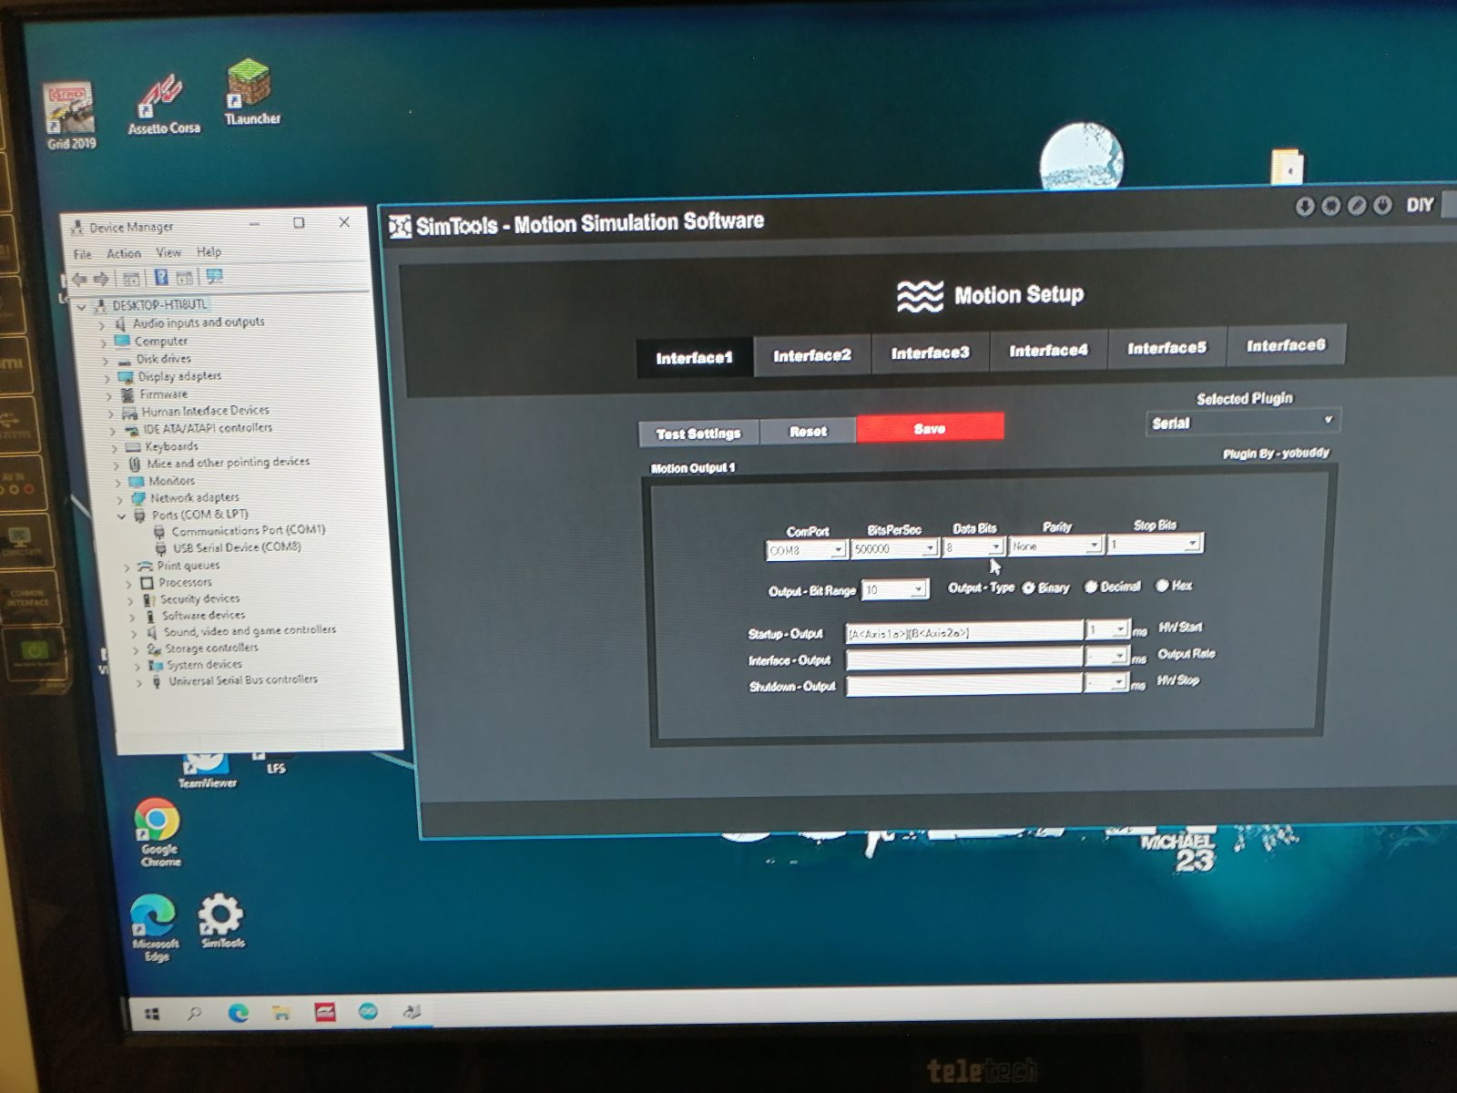1457x1093 pixels.
Task: Select USB Serial Device (COM8) entry
Action: pyautogui.click(x=236, y=547)
